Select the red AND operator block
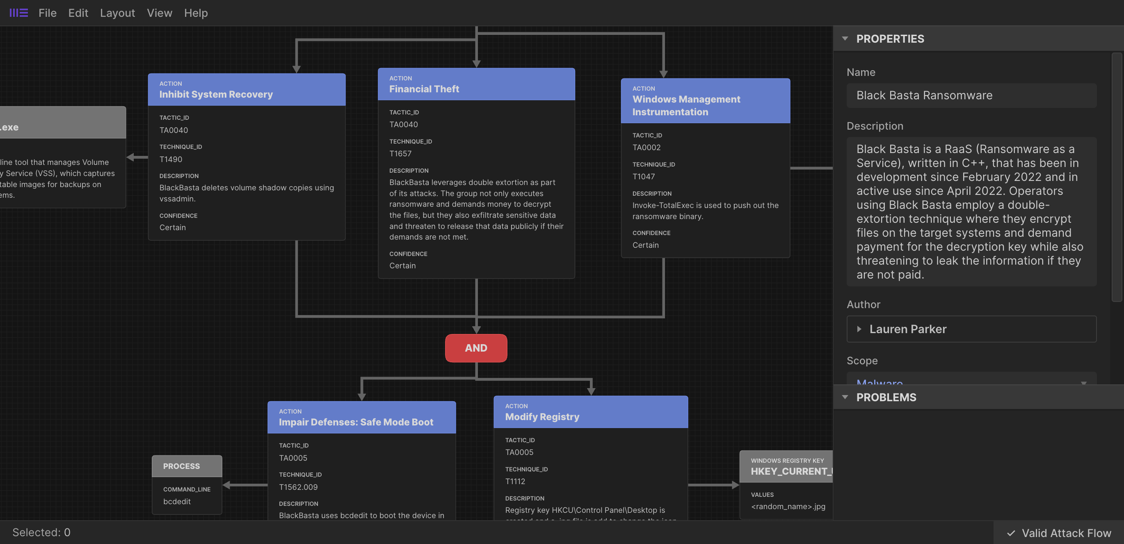Viewport: 1124px width, 544px height. (x=475, y=347)
